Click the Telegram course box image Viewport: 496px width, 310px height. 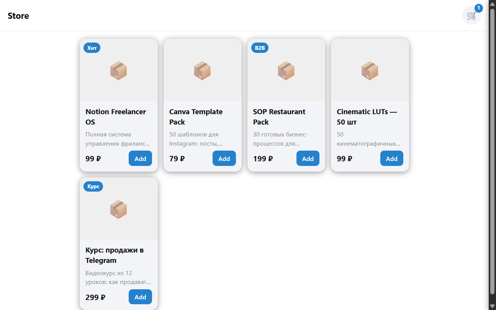[119, 209]
